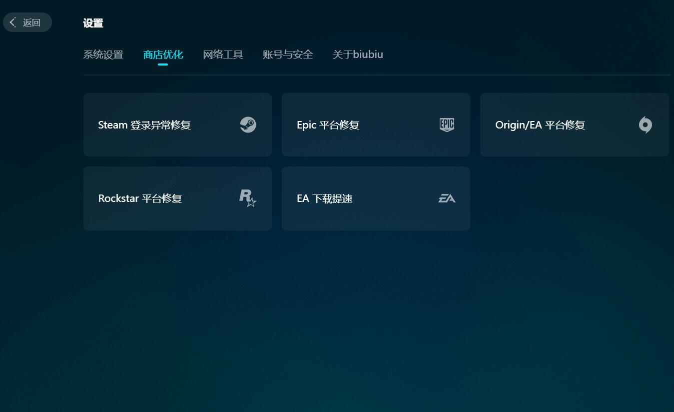Click the 设置 page title

click(x=93, y=23)
